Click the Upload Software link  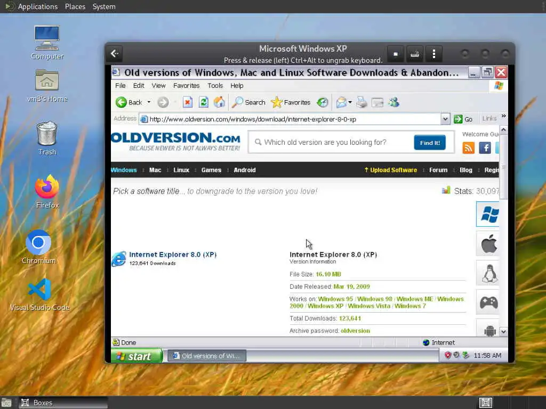[x=390, y=170]
